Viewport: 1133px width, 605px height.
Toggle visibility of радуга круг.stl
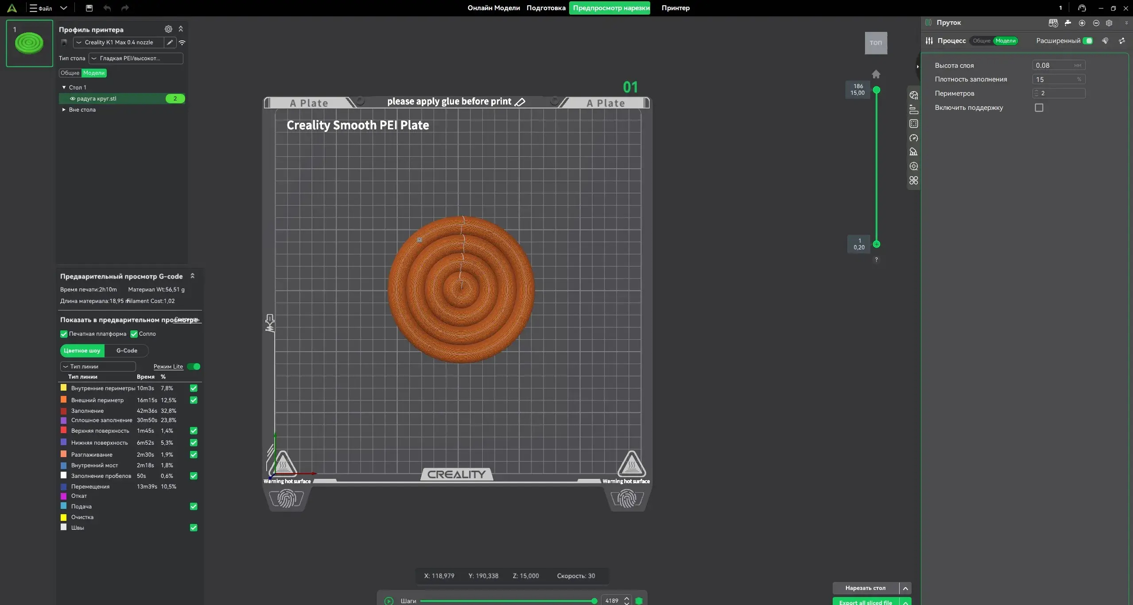(73, 99)
